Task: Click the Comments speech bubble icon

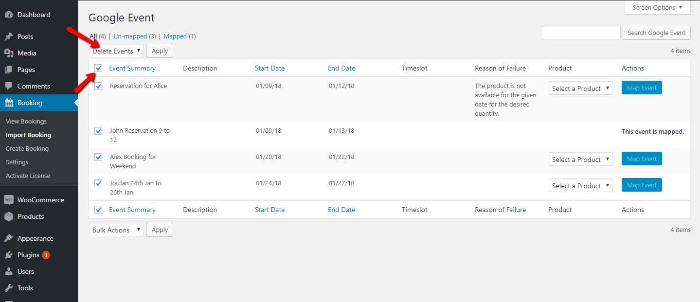Action: click(x=9, y=87)
